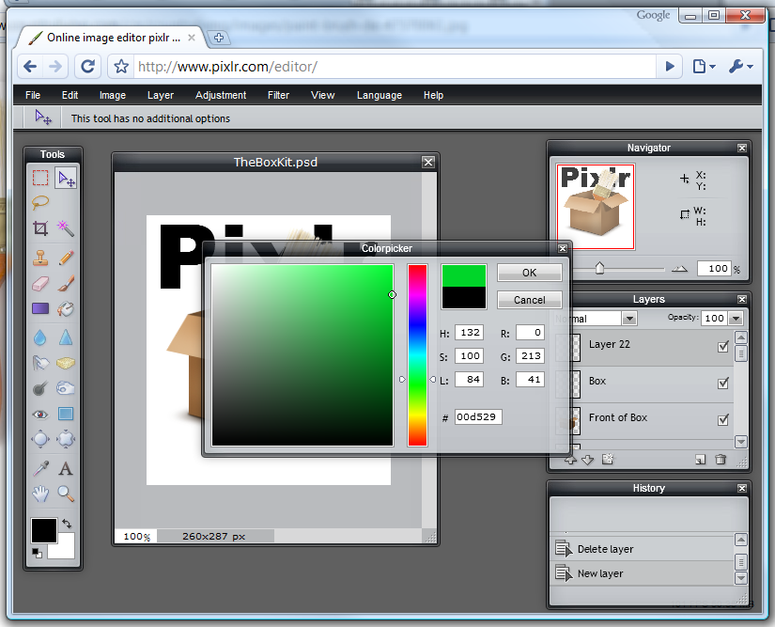This screenshot has width=775, height=627.
Task: Choose the Pencil tool
Action: coord(66,256)
